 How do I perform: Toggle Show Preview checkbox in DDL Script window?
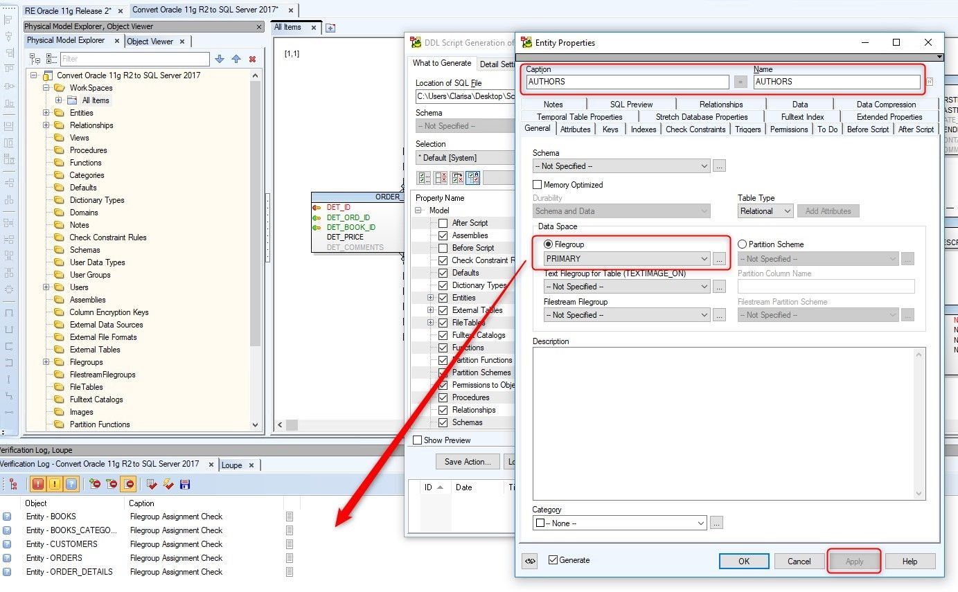(417, 440)
